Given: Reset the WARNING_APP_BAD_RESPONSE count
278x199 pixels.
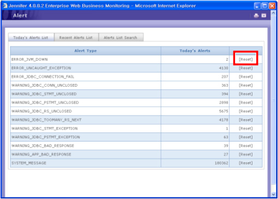Looking at the screenshot, I should tap(245, 155).
